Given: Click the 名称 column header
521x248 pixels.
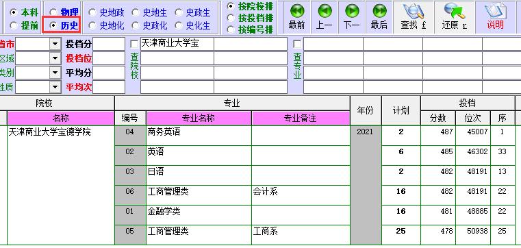Looking at the screenshot, I should 61,119.
